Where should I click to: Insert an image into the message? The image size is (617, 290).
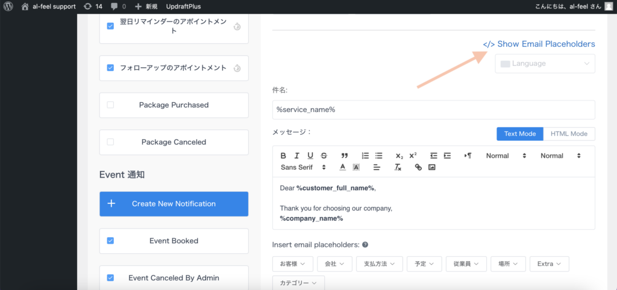pos(431,167)
